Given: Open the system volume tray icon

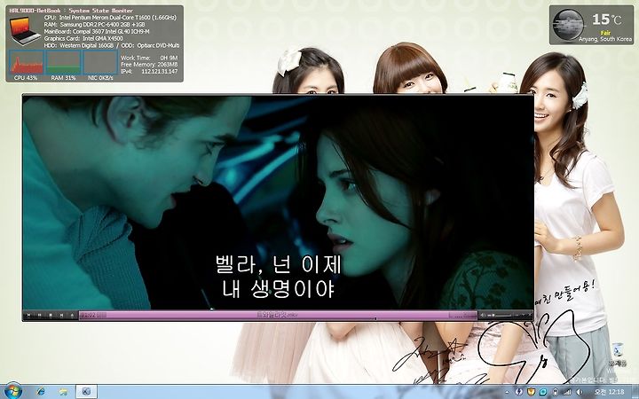Looking at the screenshot, I should [579, 392].
